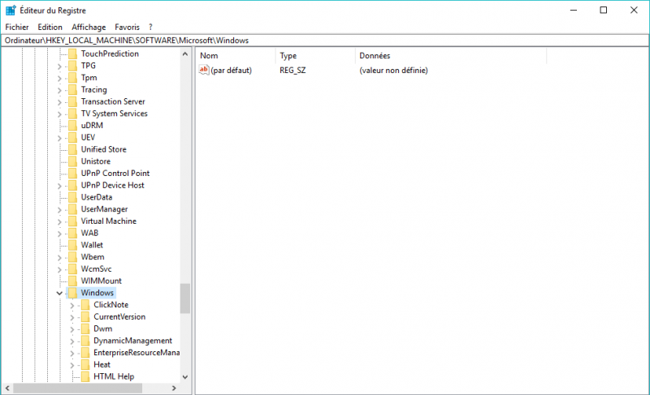Click the tree scrollbar up arrow
Screen dimensions: 650x395
point(185,54)
